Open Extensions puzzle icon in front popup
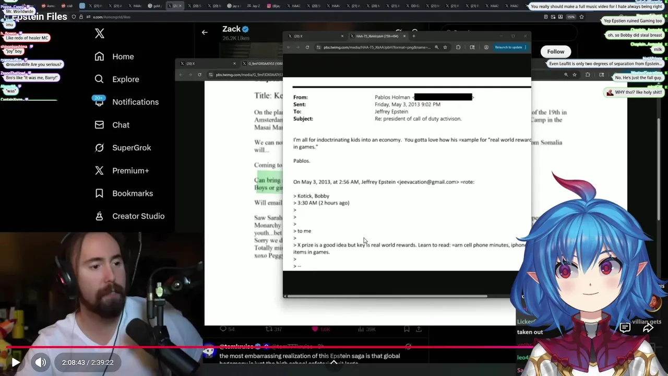 coord(458,47)
